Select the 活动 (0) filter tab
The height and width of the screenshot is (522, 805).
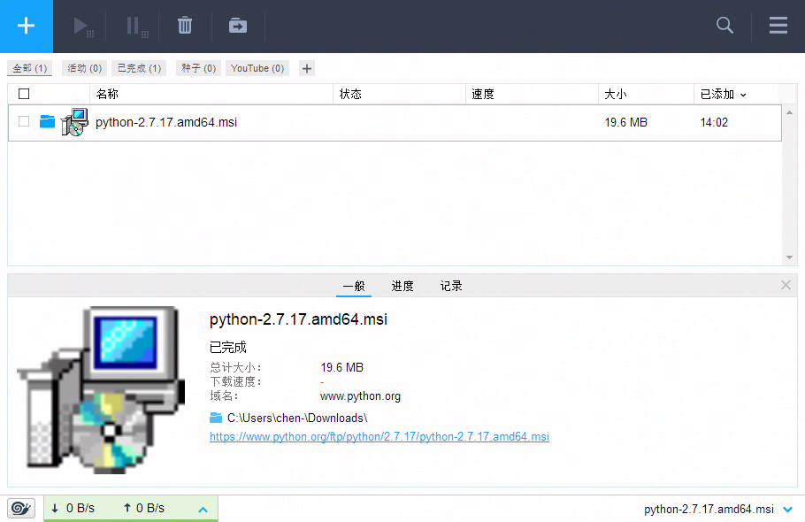click(85, 68)
